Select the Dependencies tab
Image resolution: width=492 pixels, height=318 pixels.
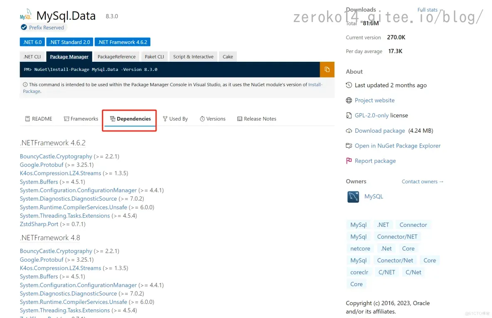click(x=130, y=119)
